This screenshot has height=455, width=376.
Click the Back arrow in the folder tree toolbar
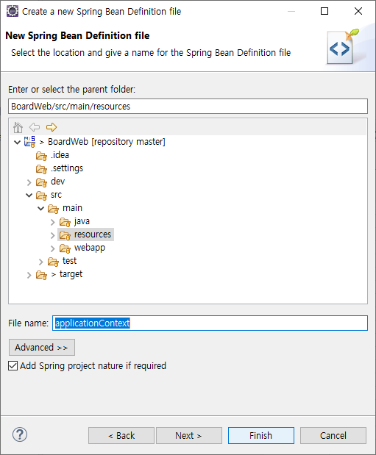click(x=35, y=127)
